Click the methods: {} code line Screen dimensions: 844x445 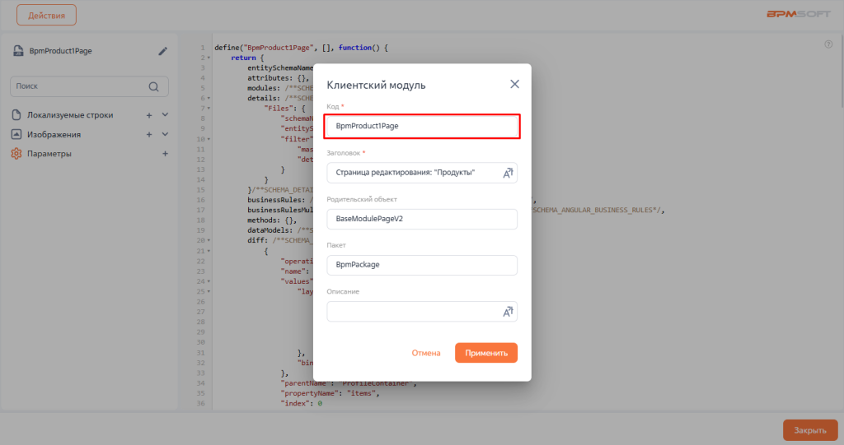[x=272, y=220]
